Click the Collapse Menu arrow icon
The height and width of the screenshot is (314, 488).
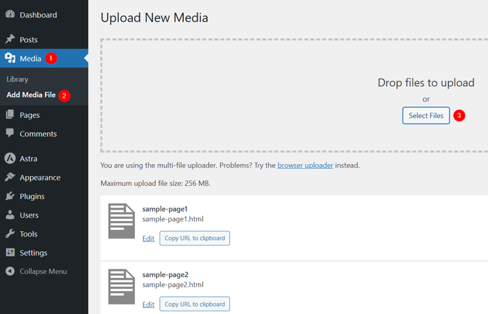(10, 271)
